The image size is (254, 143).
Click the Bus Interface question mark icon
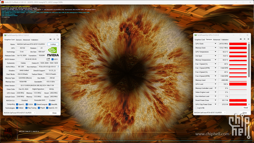point(58,67)
